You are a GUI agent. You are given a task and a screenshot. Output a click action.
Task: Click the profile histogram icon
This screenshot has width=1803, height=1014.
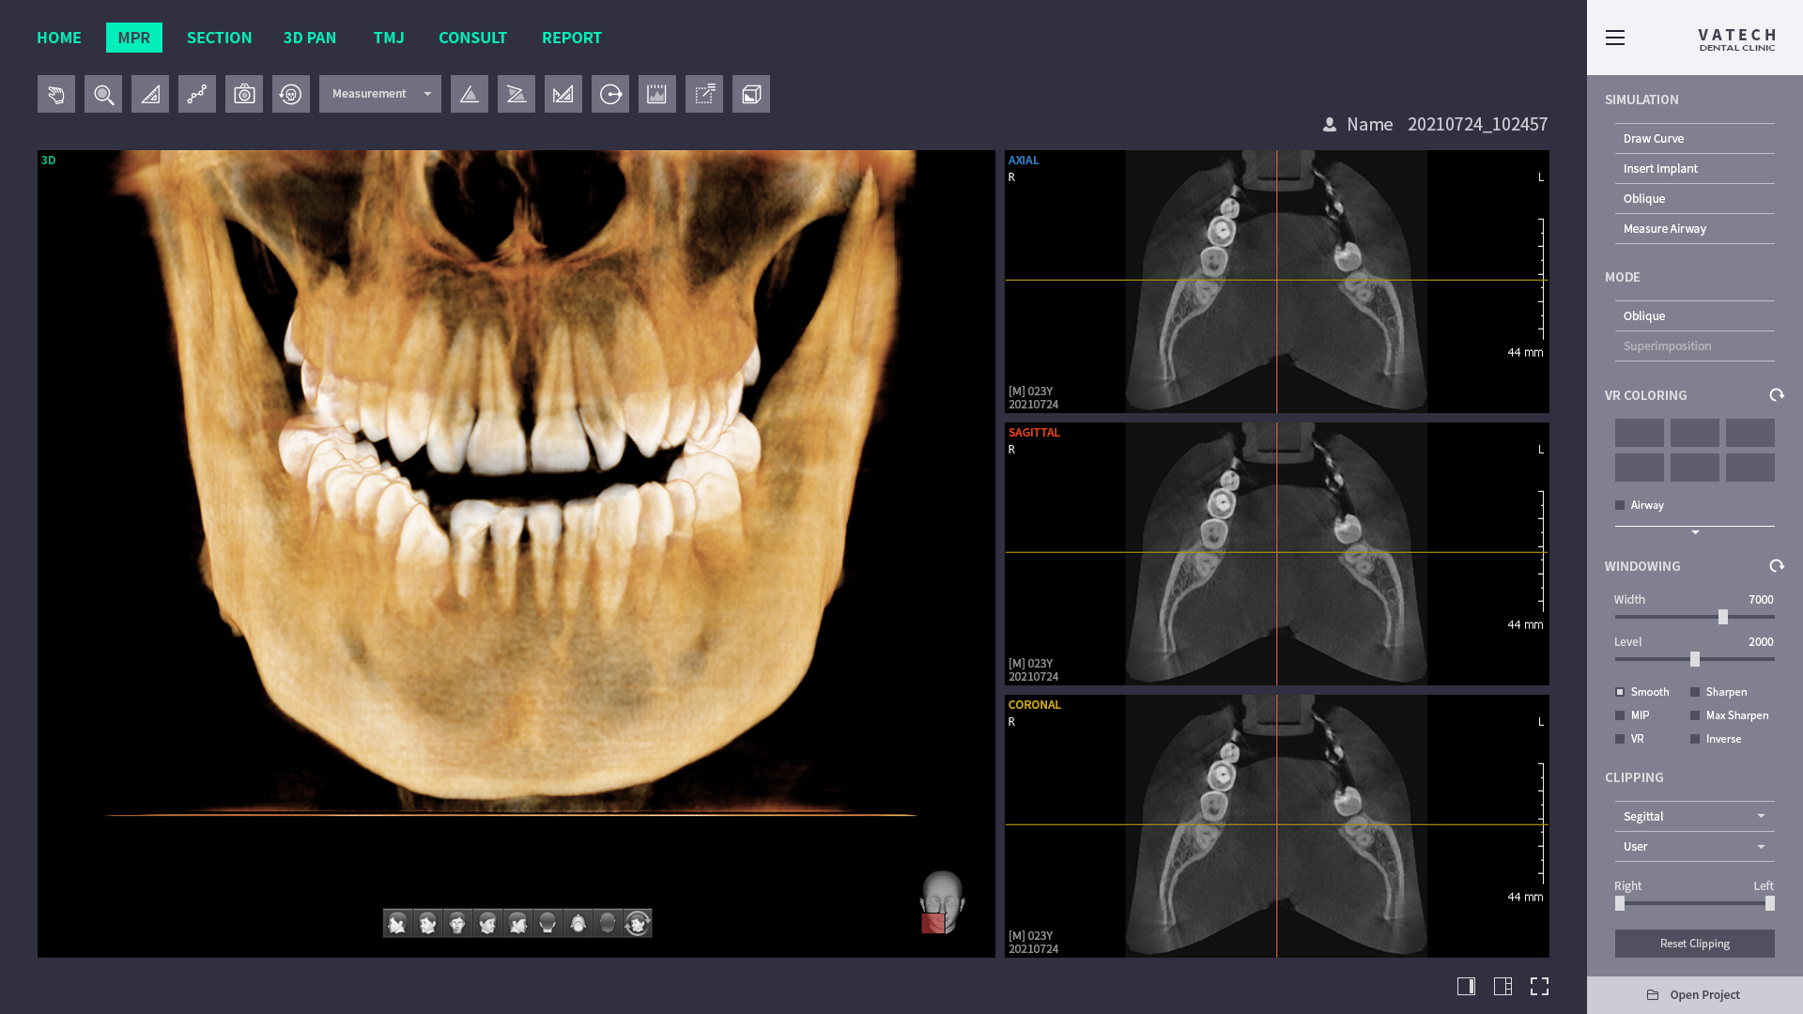(x=657, y=94)
